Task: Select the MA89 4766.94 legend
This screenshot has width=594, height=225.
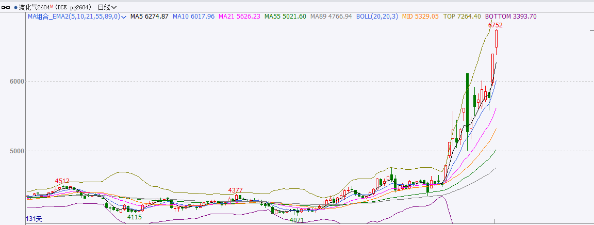Action: pyautogui.click(x=331, y=17)
